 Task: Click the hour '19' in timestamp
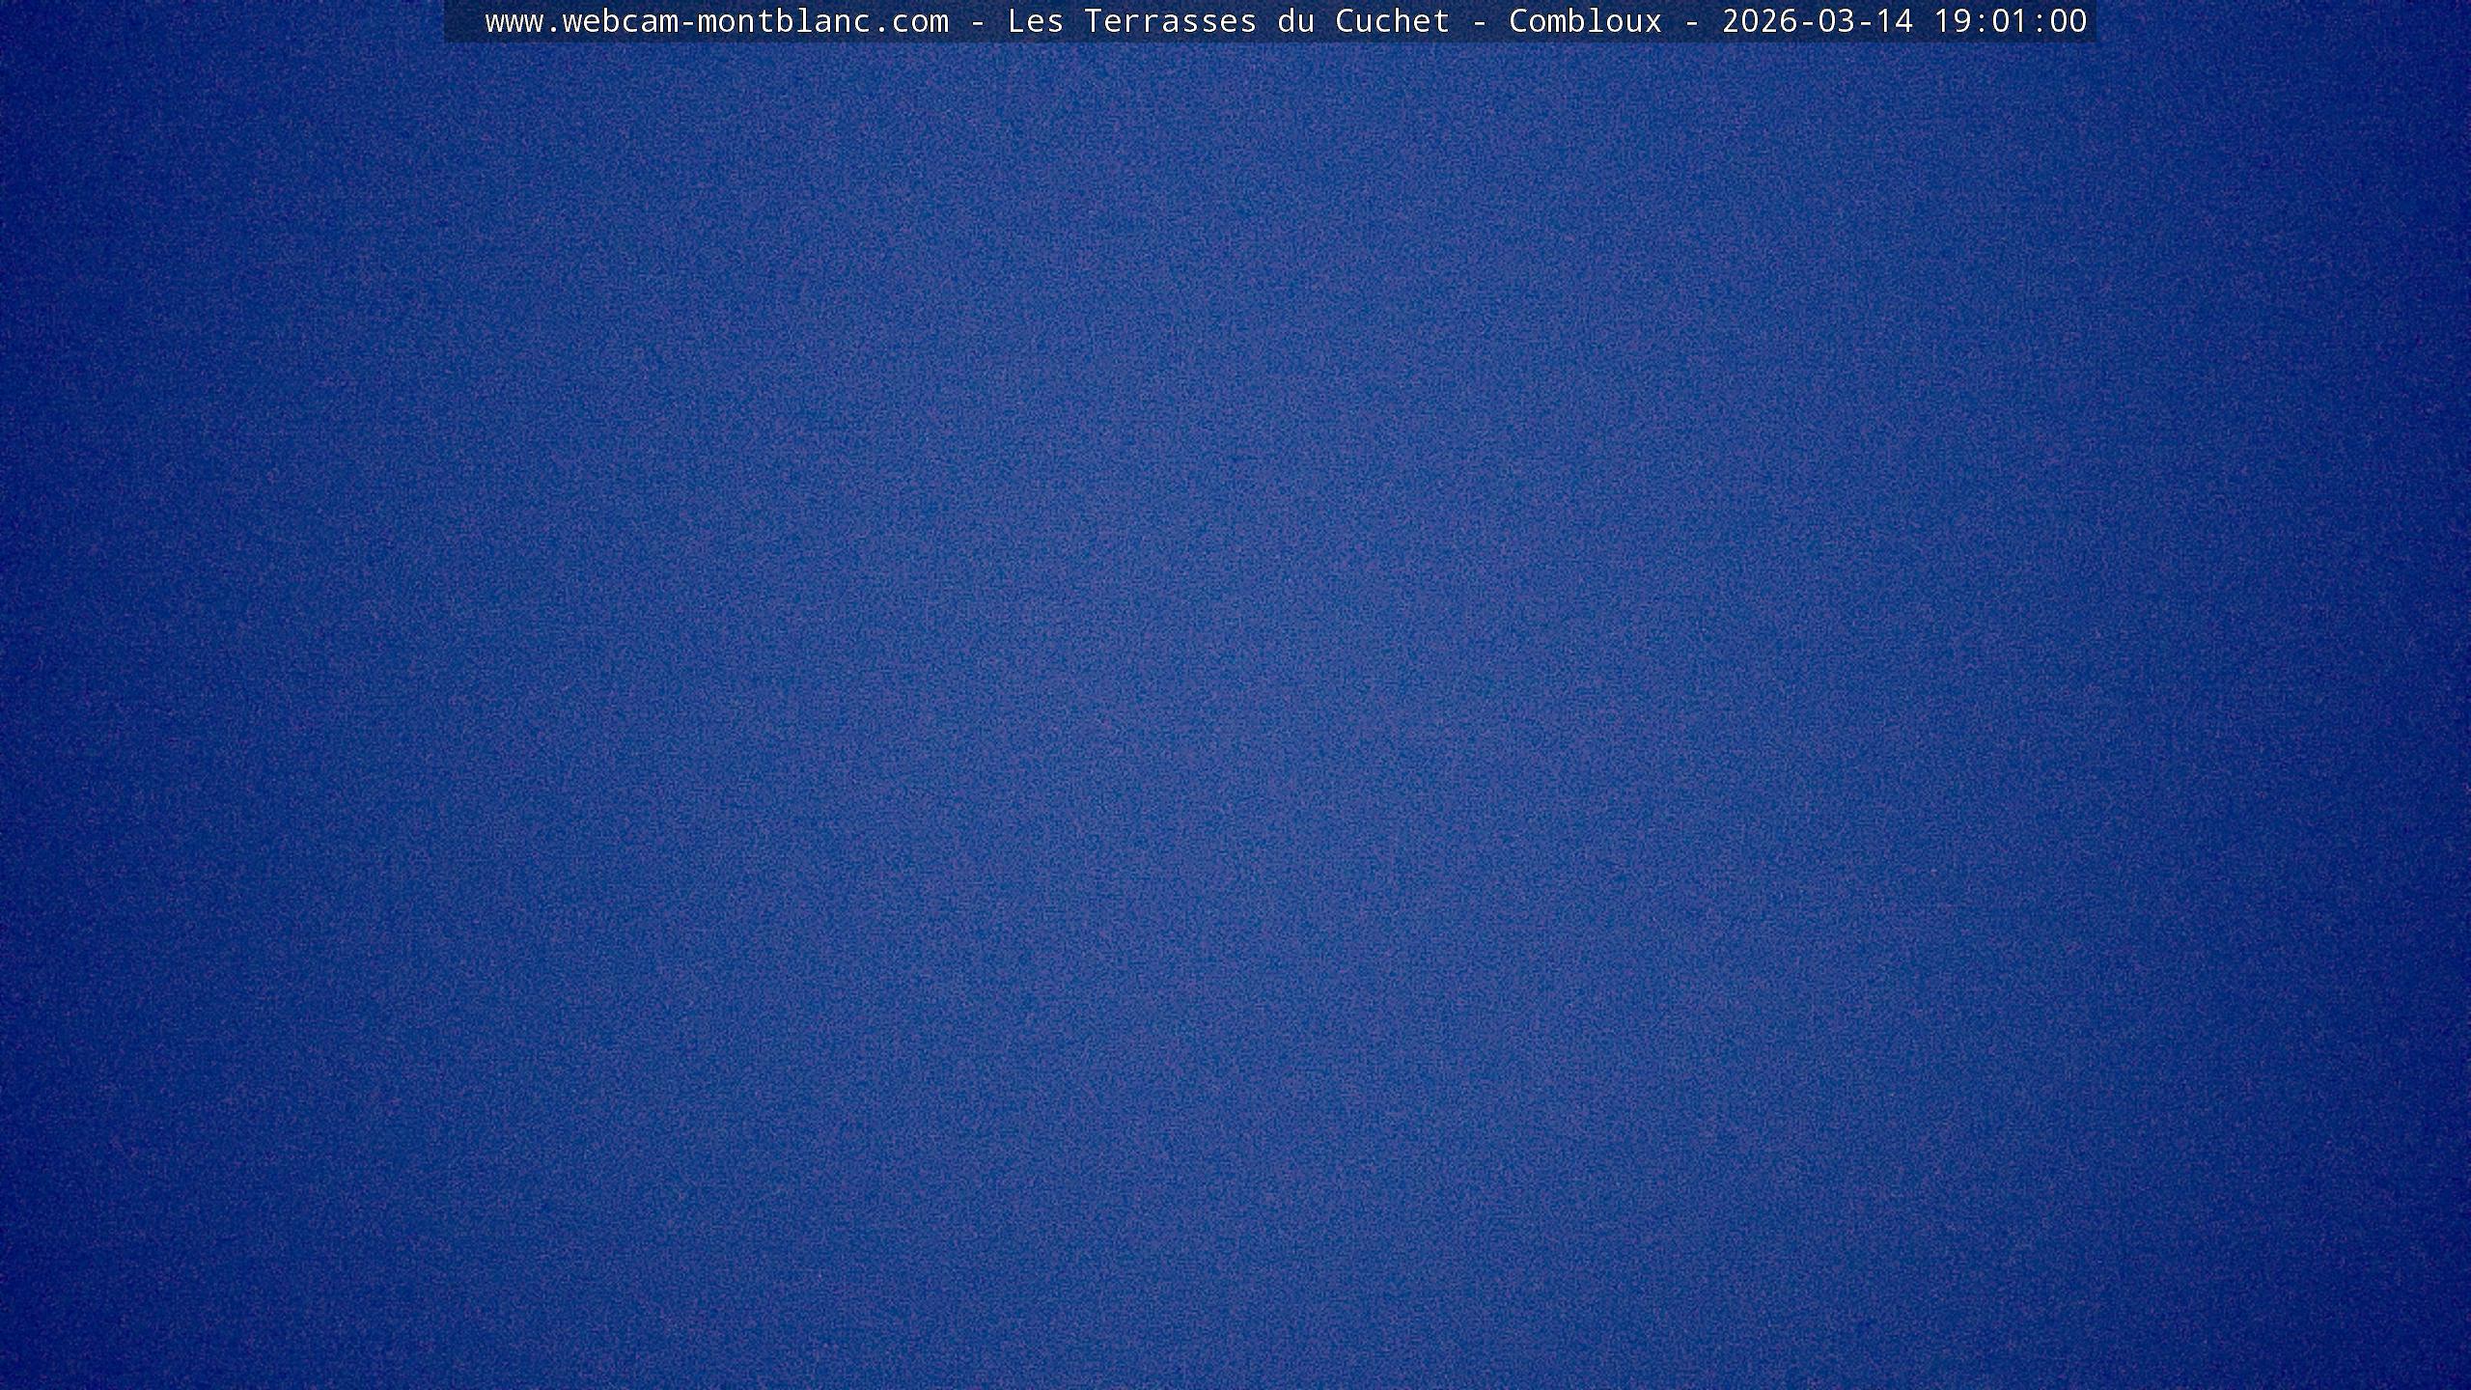pyautogui.click(x=1952, y=21)
